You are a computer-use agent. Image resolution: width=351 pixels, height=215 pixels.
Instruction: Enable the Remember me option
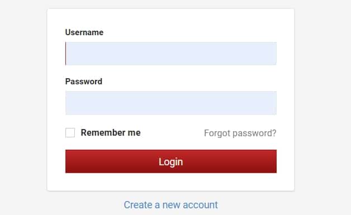(x=70, y=133)
